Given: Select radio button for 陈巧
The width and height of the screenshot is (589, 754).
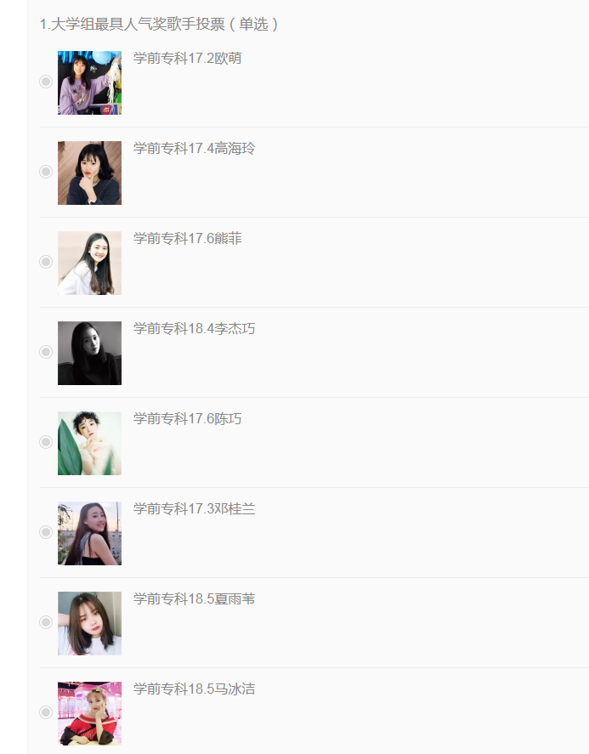Looking at the screenshot, I should pos(46,442).
